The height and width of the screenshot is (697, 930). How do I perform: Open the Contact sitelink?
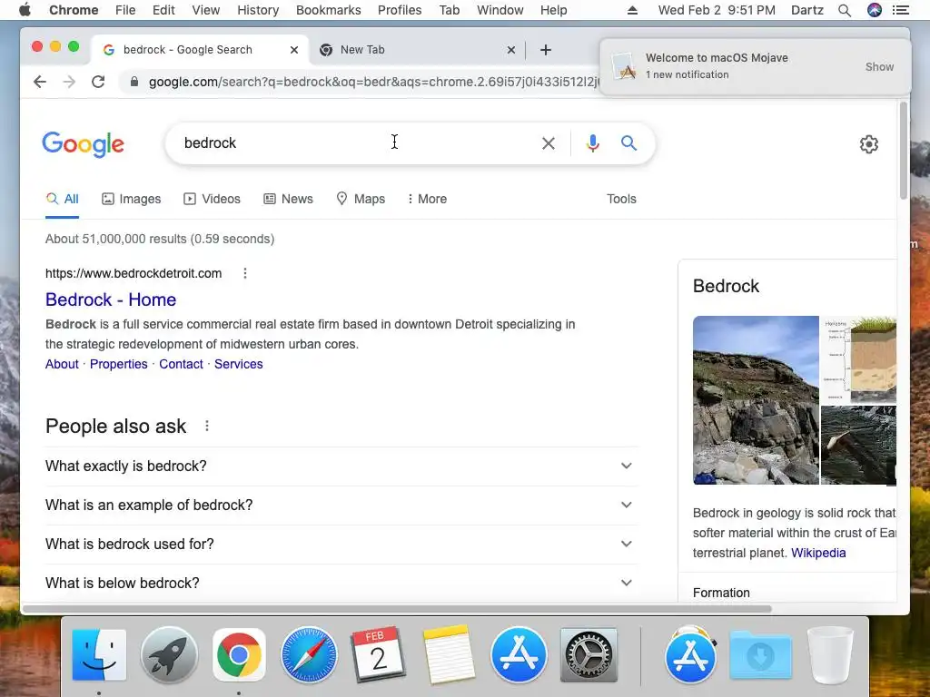click(181, 364)
